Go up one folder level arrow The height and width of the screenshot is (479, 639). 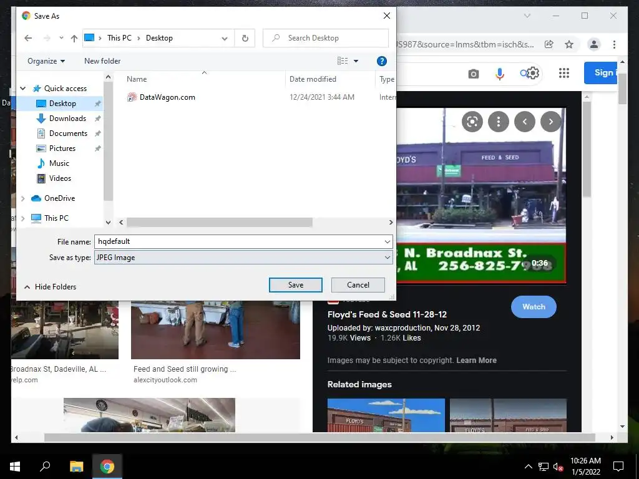point(74,38)
